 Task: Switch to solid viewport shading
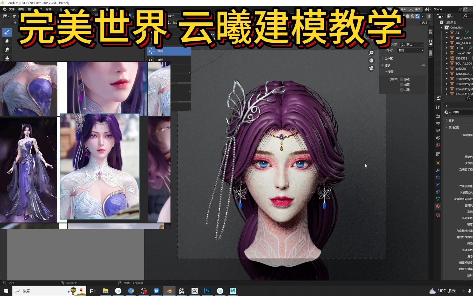[x=408, y=16]
